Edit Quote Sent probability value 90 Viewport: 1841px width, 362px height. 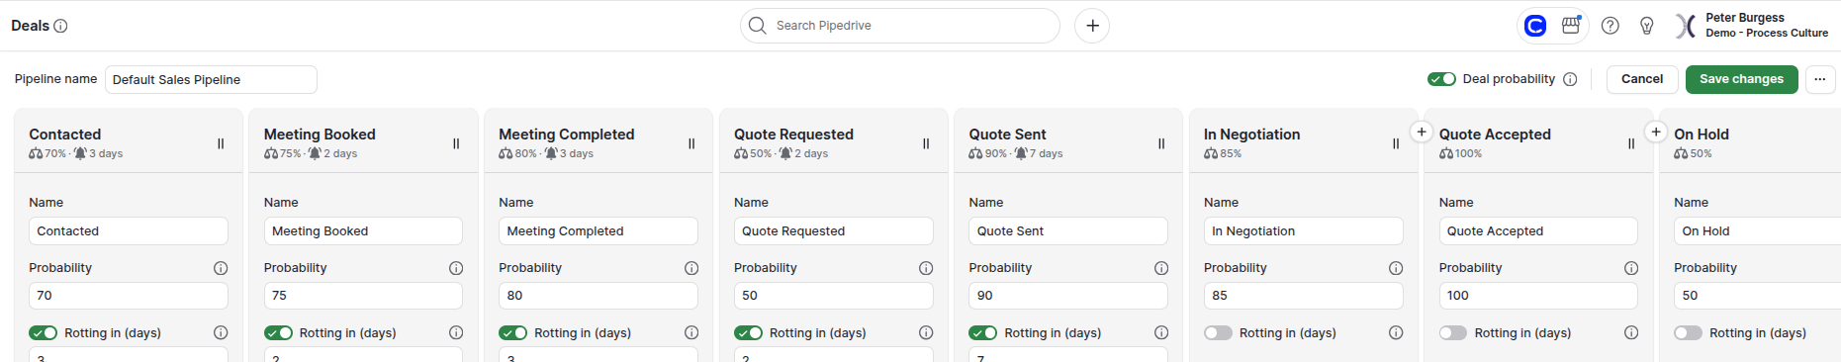pos(1068,296)
